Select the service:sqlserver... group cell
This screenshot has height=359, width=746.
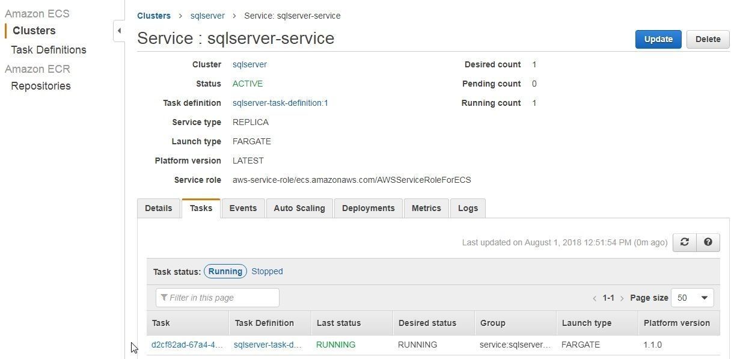515,345
